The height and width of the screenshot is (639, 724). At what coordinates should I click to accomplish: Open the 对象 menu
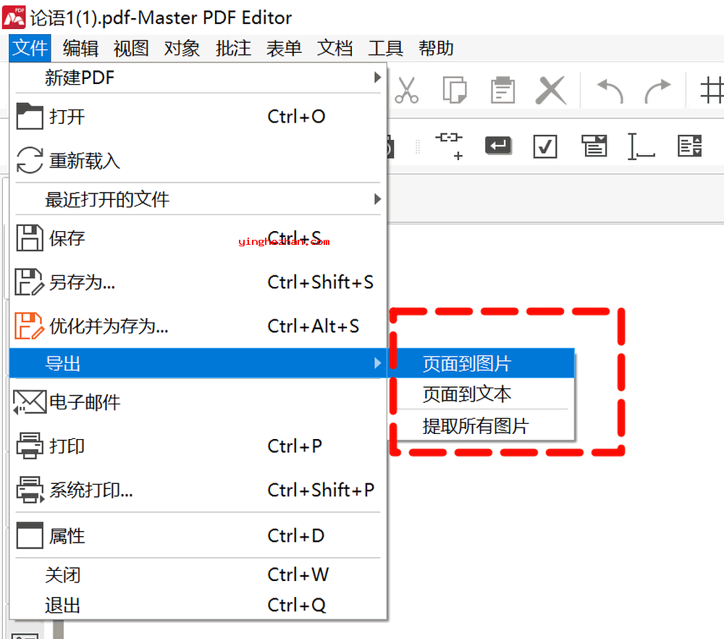click(x=182, y=48)
